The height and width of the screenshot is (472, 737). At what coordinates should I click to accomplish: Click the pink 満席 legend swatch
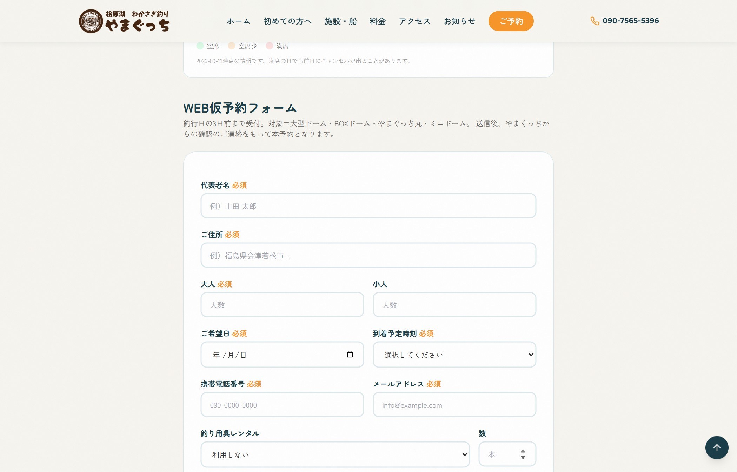click(x=270, y=46)
